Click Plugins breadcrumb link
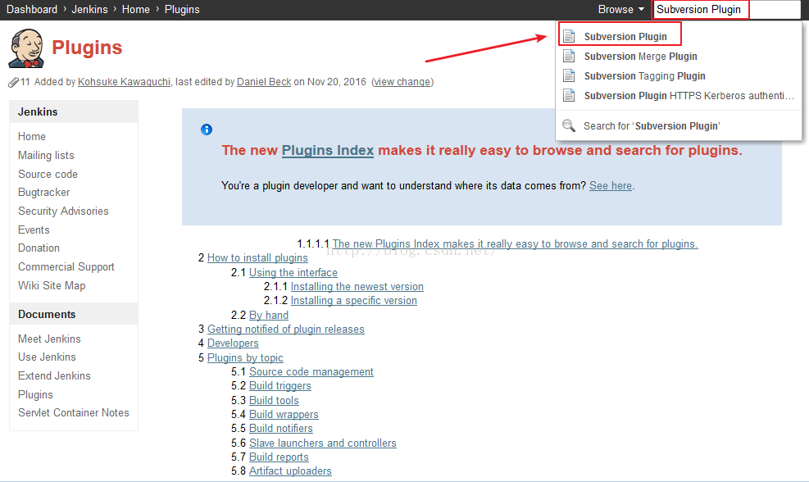 coord(182,9)
